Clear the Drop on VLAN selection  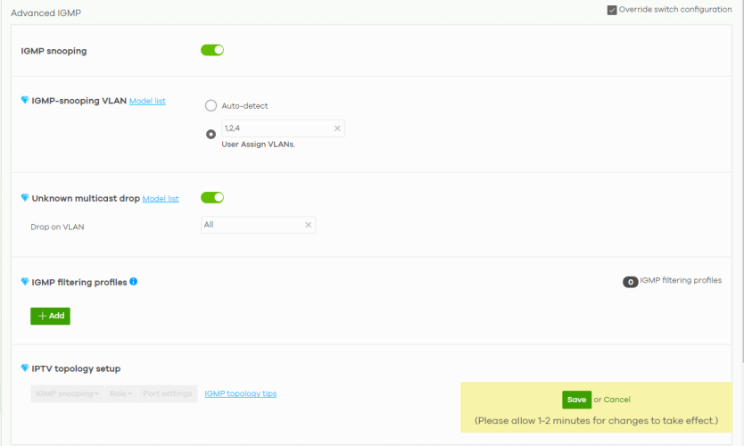308,225
